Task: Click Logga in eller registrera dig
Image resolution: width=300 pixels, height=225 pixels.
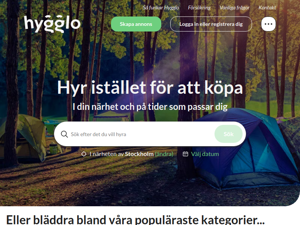Action: tap(211, 24)
